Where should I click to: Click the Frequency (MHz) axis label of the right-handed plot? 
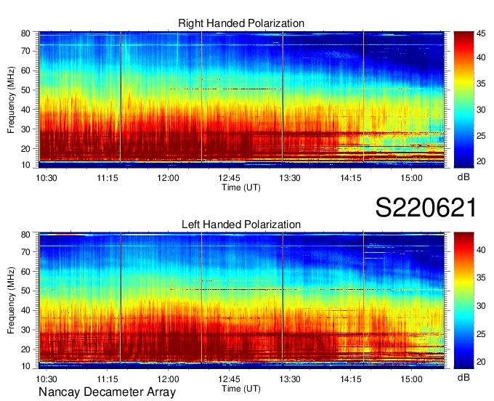click(x=11, y=100)
